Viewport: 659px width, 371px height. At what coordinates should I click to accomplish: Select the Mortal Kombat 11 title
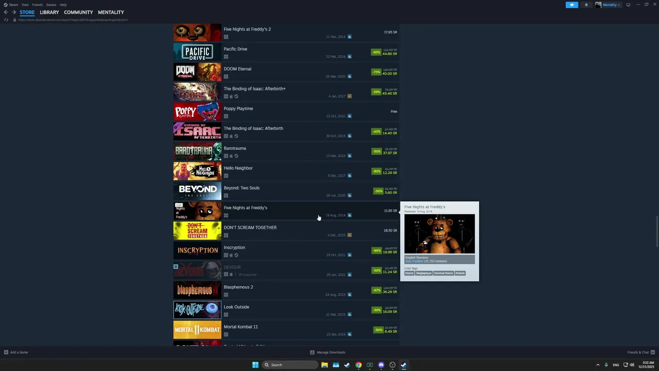(241, 327)
